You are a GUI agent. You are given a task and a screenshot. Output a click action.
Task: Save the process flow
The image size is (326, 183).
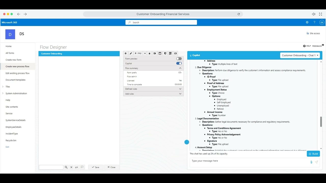tap(96, 167)
